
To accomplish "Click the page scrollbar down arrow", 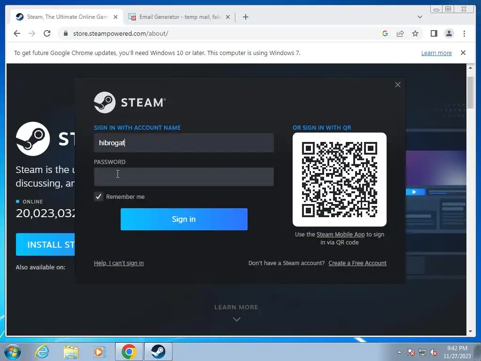I will [470, 331].
